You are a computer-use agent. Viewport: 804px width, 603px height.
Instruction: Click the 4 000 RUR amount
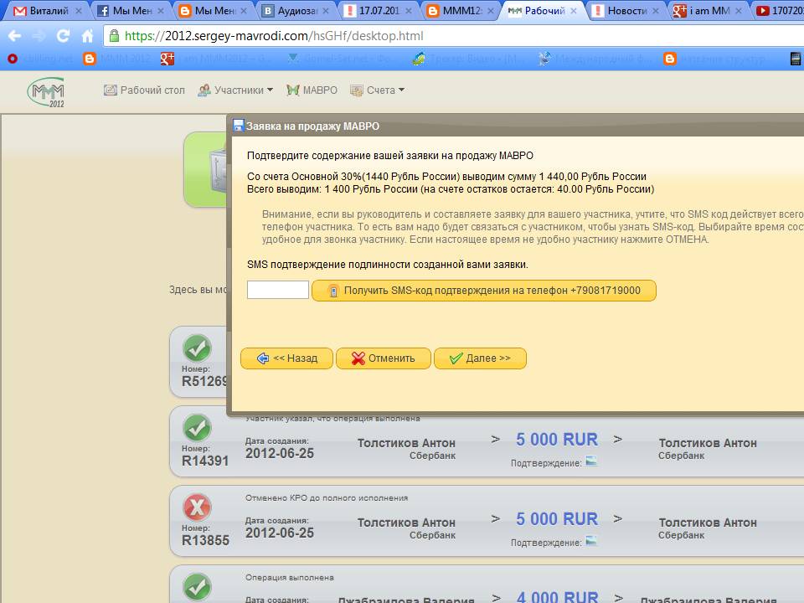coord(558,597)
